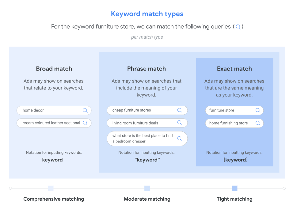297x209 pixels.
Task: Click search icon in 'home decor' box
Action: tap(85, 110)
